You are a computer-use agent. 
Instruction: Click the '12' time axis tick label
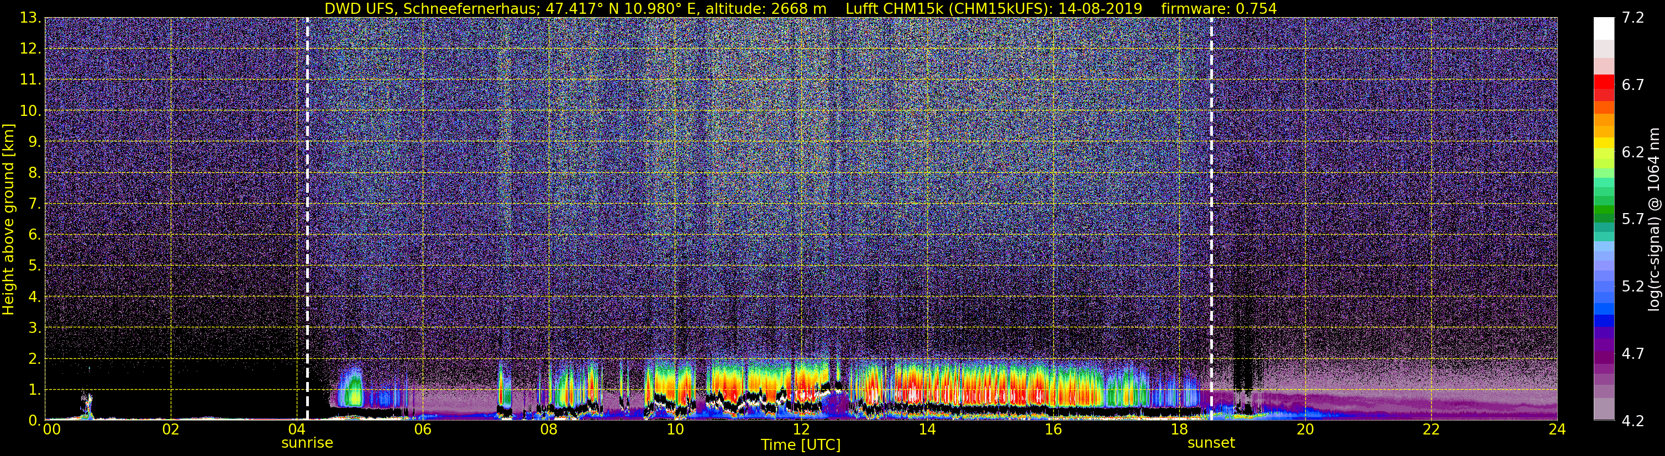(x=801, y=430)
